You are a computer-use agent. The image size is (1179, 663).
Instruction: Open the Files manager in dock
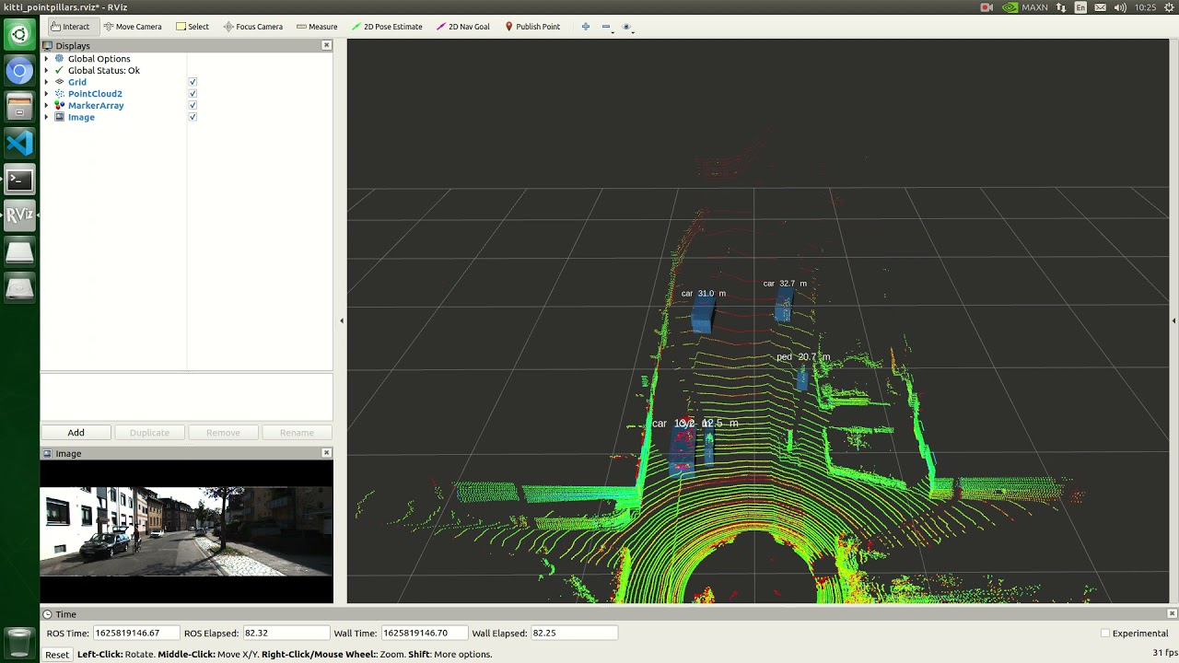point(19,107)
